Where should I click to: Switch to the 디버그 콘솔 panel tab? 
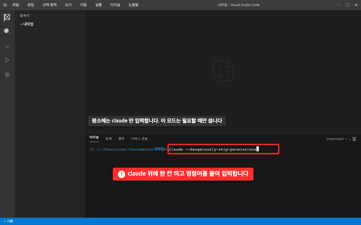tap(139, 139)
